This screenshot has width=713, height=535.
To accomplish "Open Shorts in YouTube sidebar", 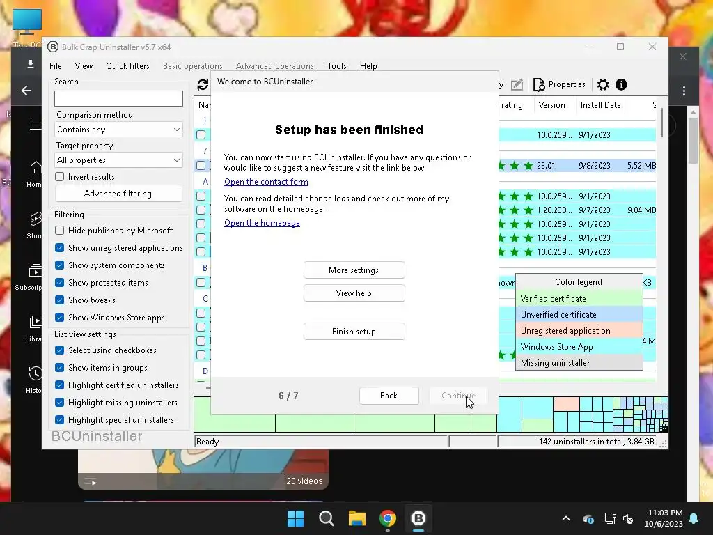I will point(34,225).
